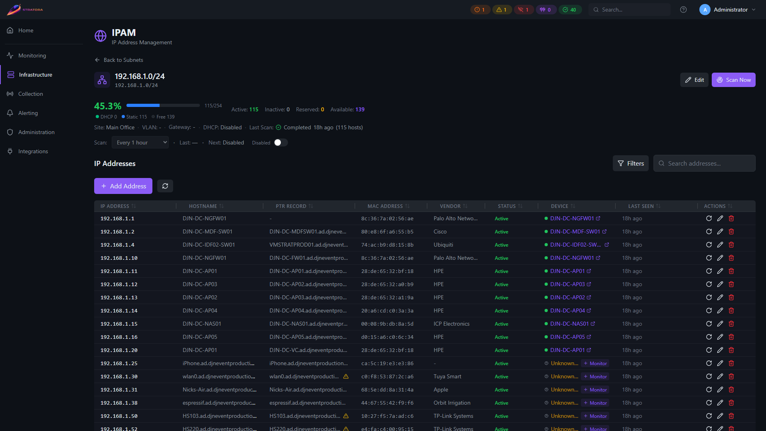Rescan address 192.168.1.31
This screenshot has height=431, width=766.
(709, 389)
